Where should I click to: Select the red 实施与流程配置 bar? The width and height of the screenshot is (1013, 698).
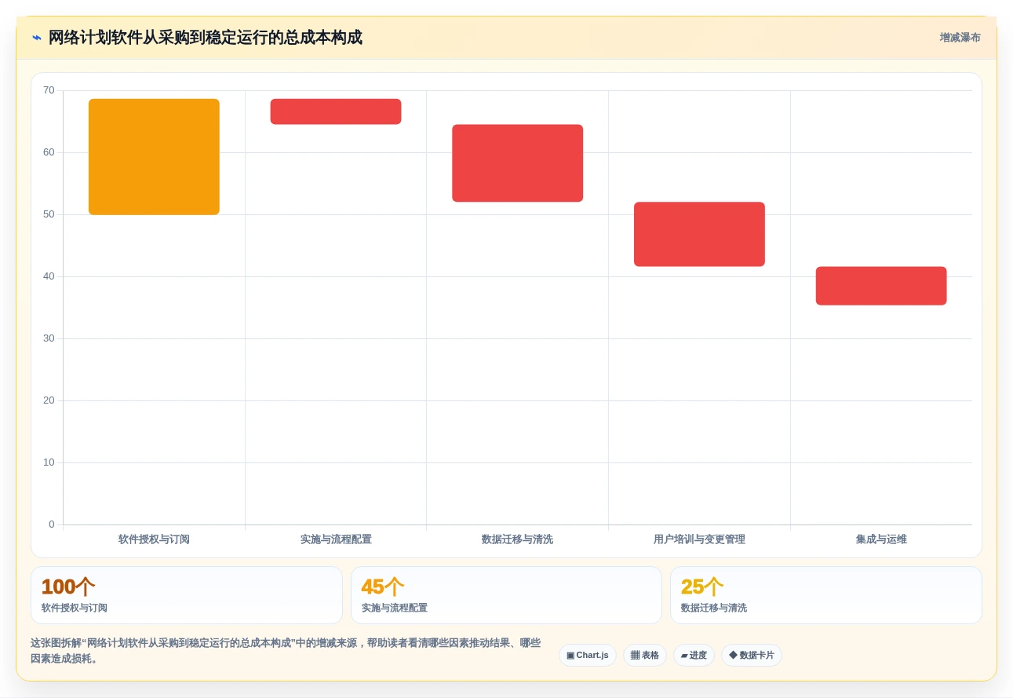(336, 111)
